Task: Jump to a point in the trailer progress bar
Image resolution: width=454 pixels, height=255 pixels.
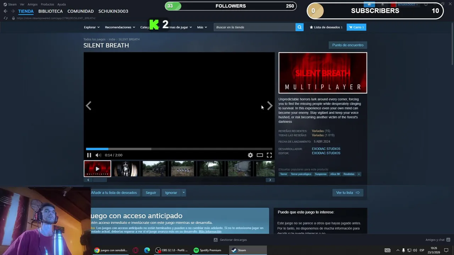Action: (x=179, y=149)
